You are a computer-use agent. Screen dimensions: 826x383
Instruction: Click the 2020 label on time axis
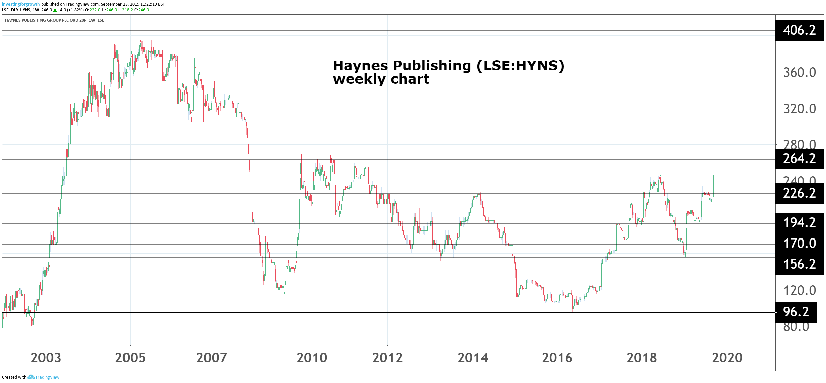coord(727,358)
